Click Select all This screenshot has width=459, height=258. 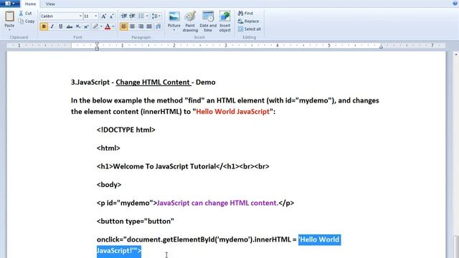point(249,29)
